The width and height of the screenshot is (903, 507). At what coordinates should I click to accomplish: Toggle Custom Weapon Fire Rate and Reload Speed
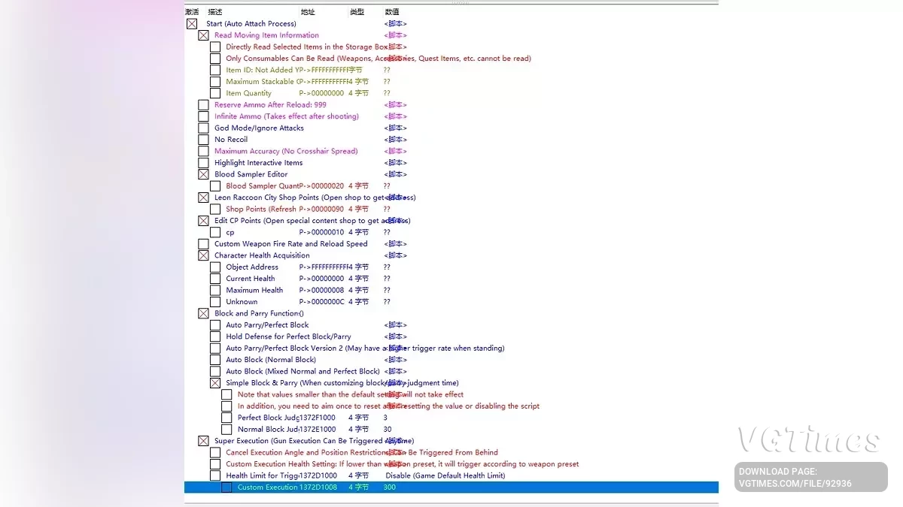203,244
